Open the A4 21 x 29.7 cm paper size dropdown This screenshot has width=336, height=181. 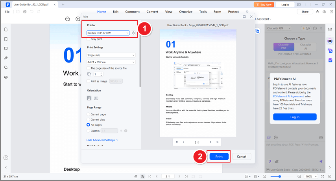pyautogui.click(x=111, y=62)
